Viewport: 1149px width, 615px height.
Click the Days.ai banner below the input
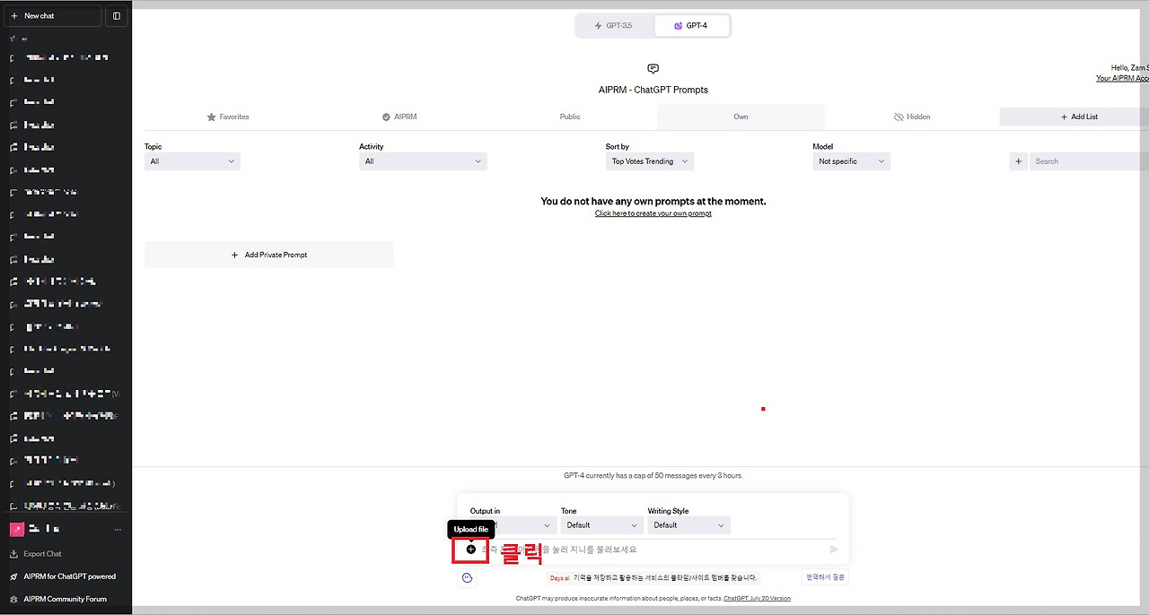653,578
